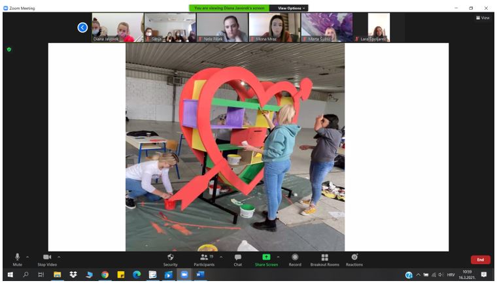The width and height of the screenshot is (497, 283).
Task: Select Mona Mraz's video thumbnail
Action: [275, 27]
